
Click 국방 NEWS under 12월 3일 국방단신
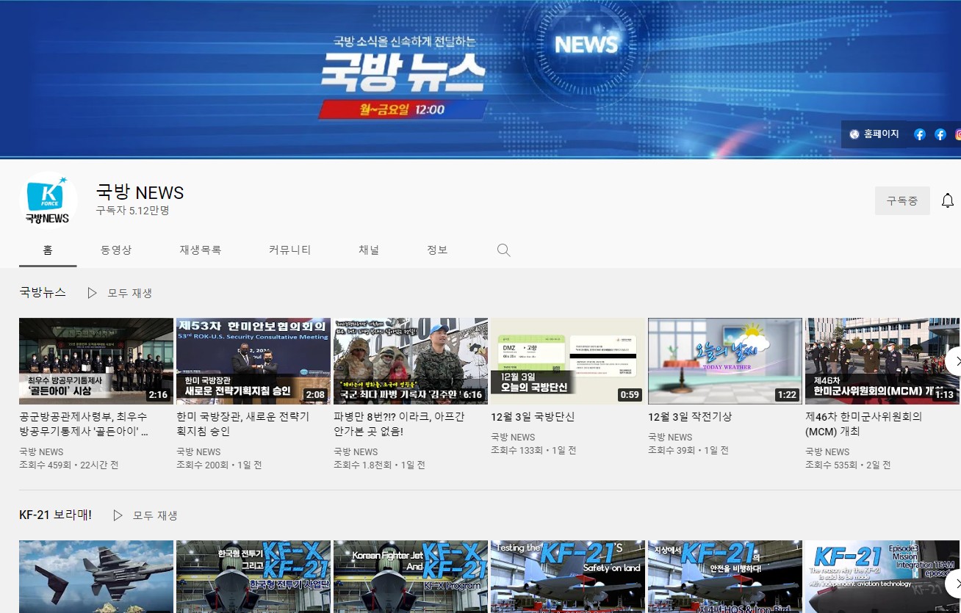tap(513, 437)
